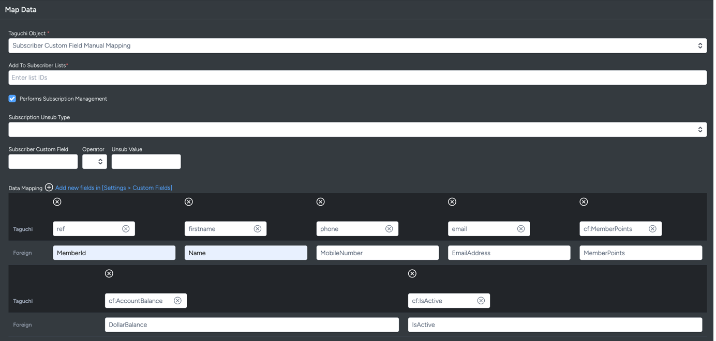Select the MemberId foreign field

[114, 253]
